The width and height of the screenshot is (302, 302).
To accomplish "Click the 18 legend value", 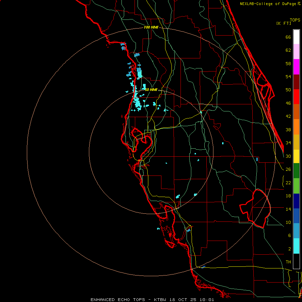I will (288, 196).
